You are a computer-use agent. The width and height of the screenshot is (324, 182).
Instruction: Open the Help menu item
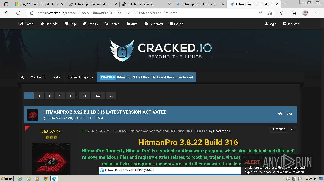[70, 24]
